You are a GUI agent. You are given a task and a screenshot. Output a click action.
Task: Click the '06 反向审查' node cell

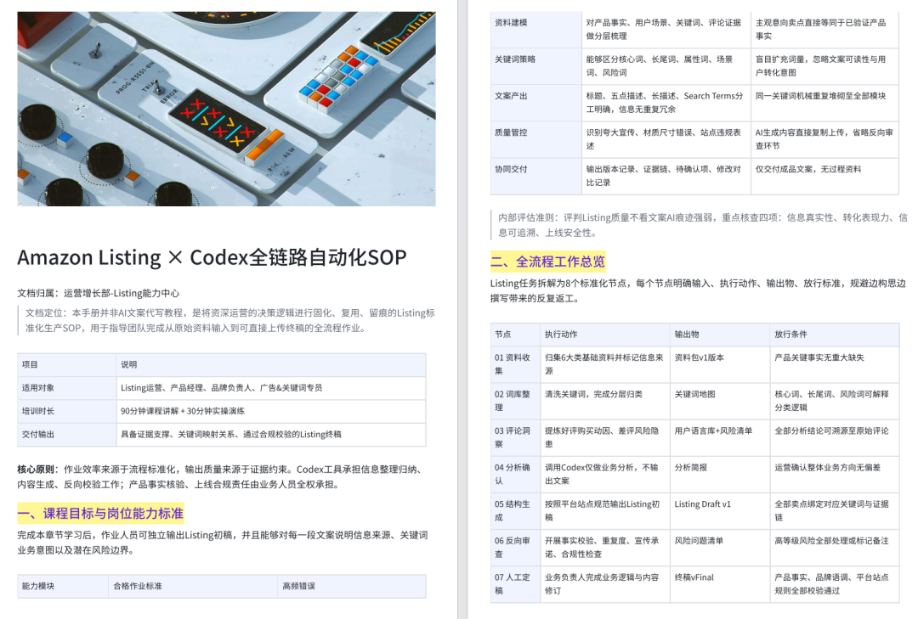click(x=515, y=548)
